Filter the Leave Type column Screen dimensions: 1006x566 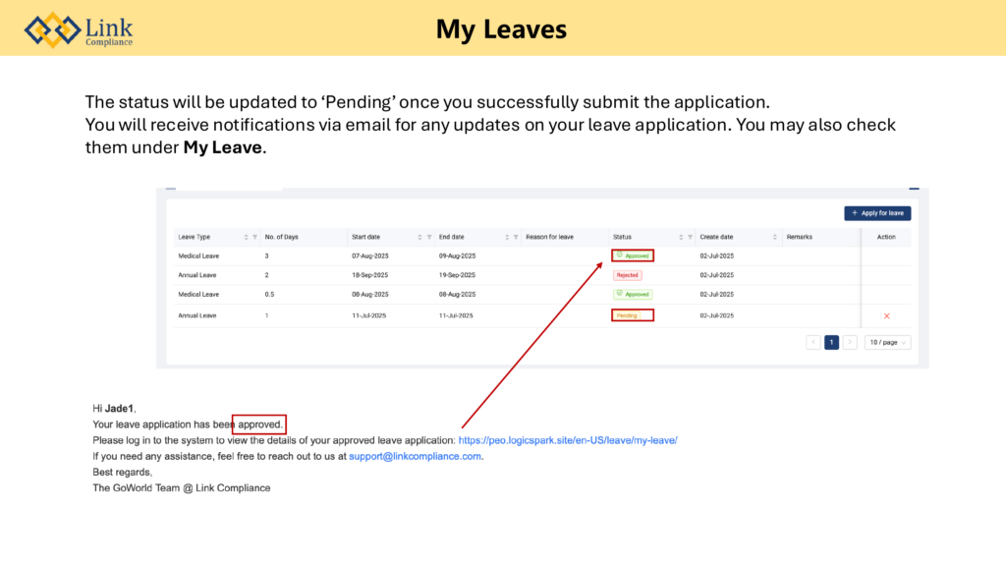coord(254,237)
